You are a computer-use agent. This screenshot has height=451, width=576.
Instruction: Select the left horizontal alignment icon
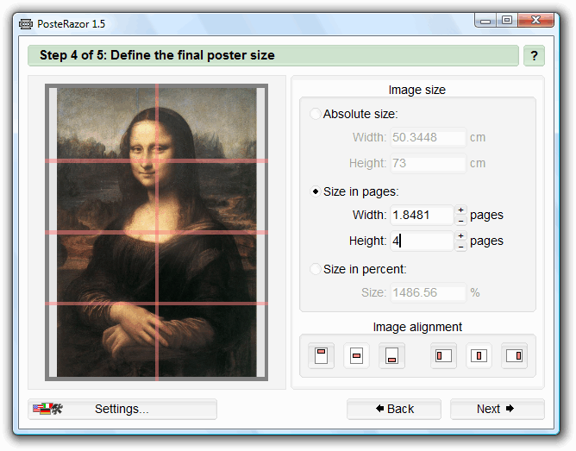pos(444,355)
